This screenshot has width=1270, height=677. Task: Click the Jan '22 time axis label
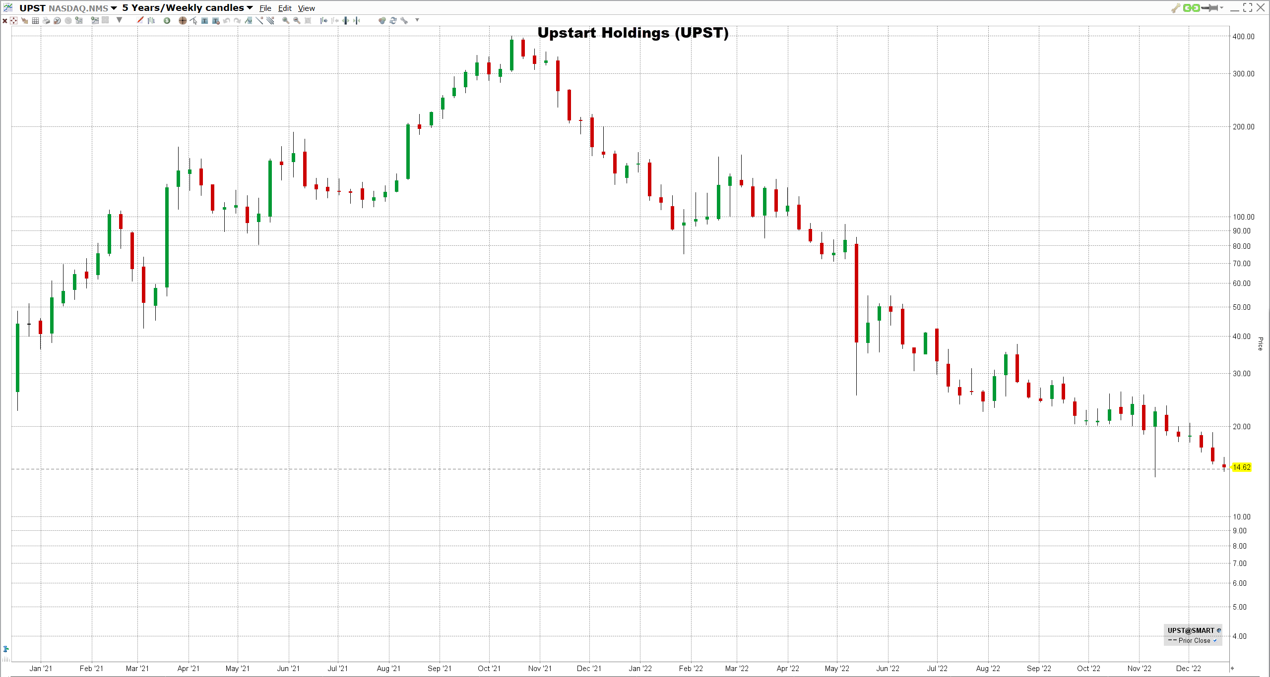pos(640,668)
